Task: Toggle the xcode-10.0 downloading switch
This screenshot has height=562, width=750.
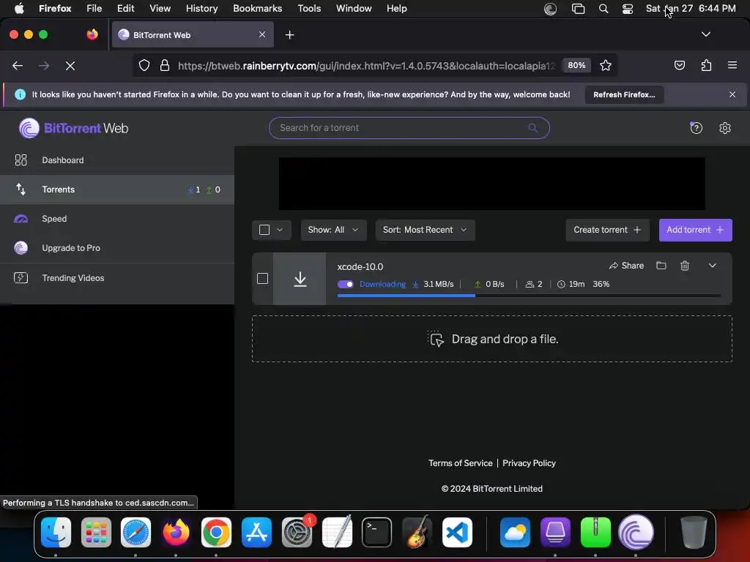Action: pos(345,284)
